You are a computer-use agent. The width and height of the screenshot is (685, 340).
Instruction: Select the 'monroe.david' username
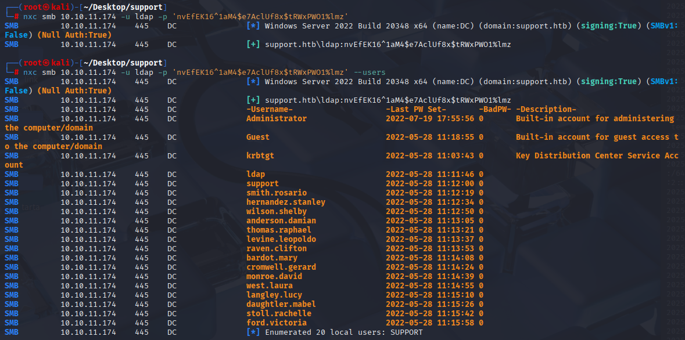coord(274,276)
